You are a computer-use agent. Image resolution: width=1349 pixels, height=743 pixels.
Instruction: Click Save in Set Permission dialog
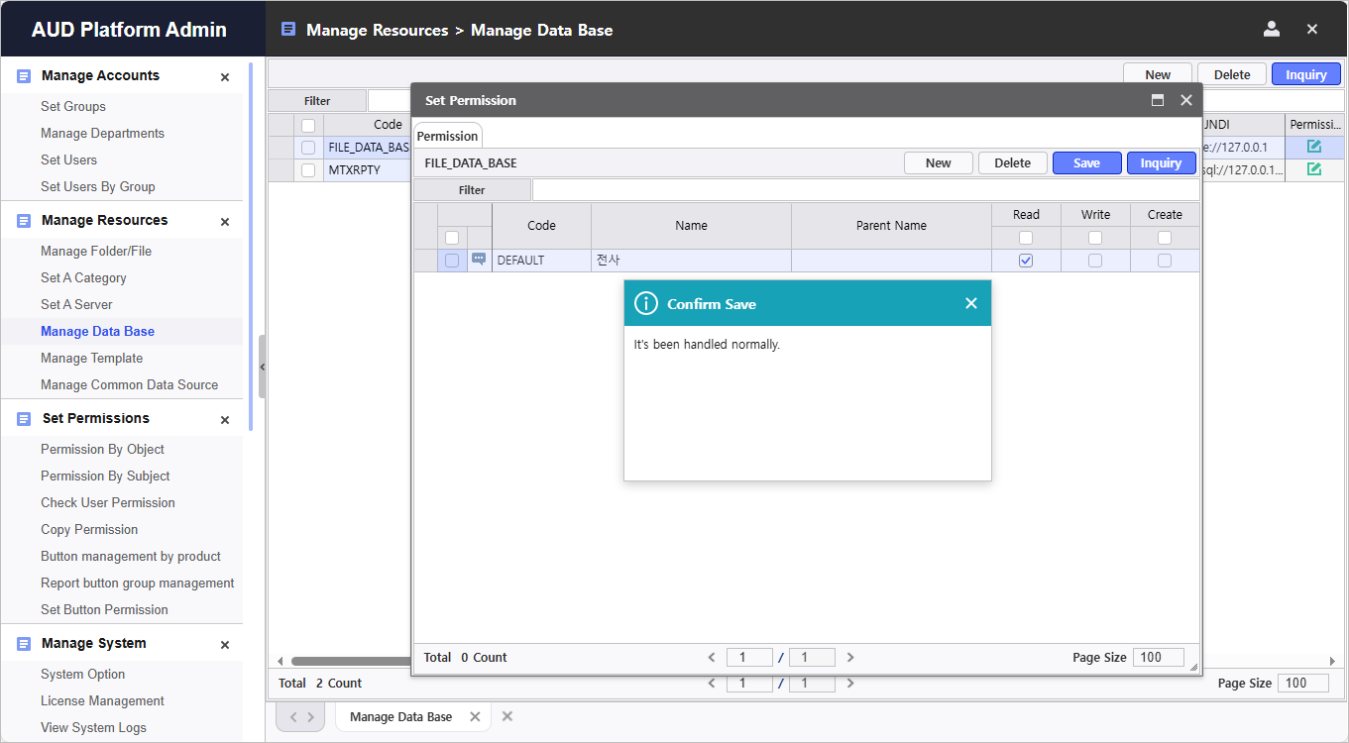click(x=1087, y=162)
